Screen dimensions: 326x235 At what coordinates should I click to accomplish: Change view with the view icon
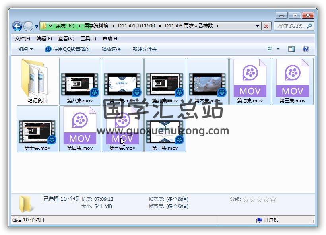click(x=270, y=49)
